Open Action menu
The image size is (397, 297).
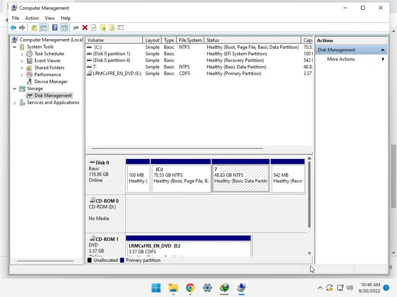tap(32, 18)
